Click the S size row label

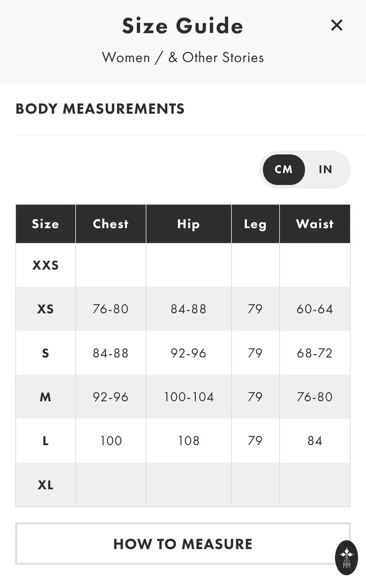(46, 353)
